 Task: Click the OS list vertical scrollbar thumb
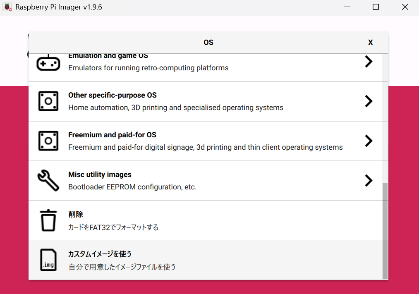click(x=385, y=231)
